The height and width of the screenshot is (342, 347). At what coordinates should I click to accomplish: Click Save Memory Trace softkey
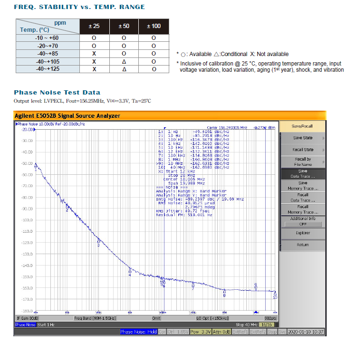pos(302,186)
